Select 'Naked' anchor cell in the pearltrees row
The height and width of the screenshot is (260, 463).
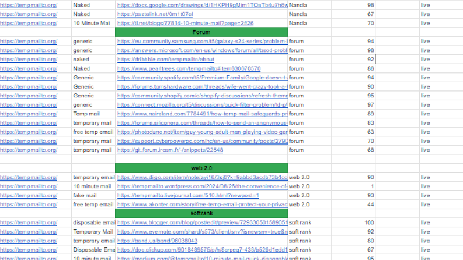[93, 68]
